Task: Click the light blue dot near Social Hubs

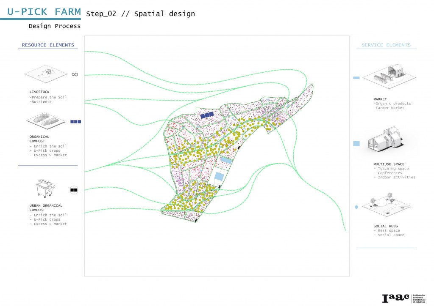Action: coord(356,207)
